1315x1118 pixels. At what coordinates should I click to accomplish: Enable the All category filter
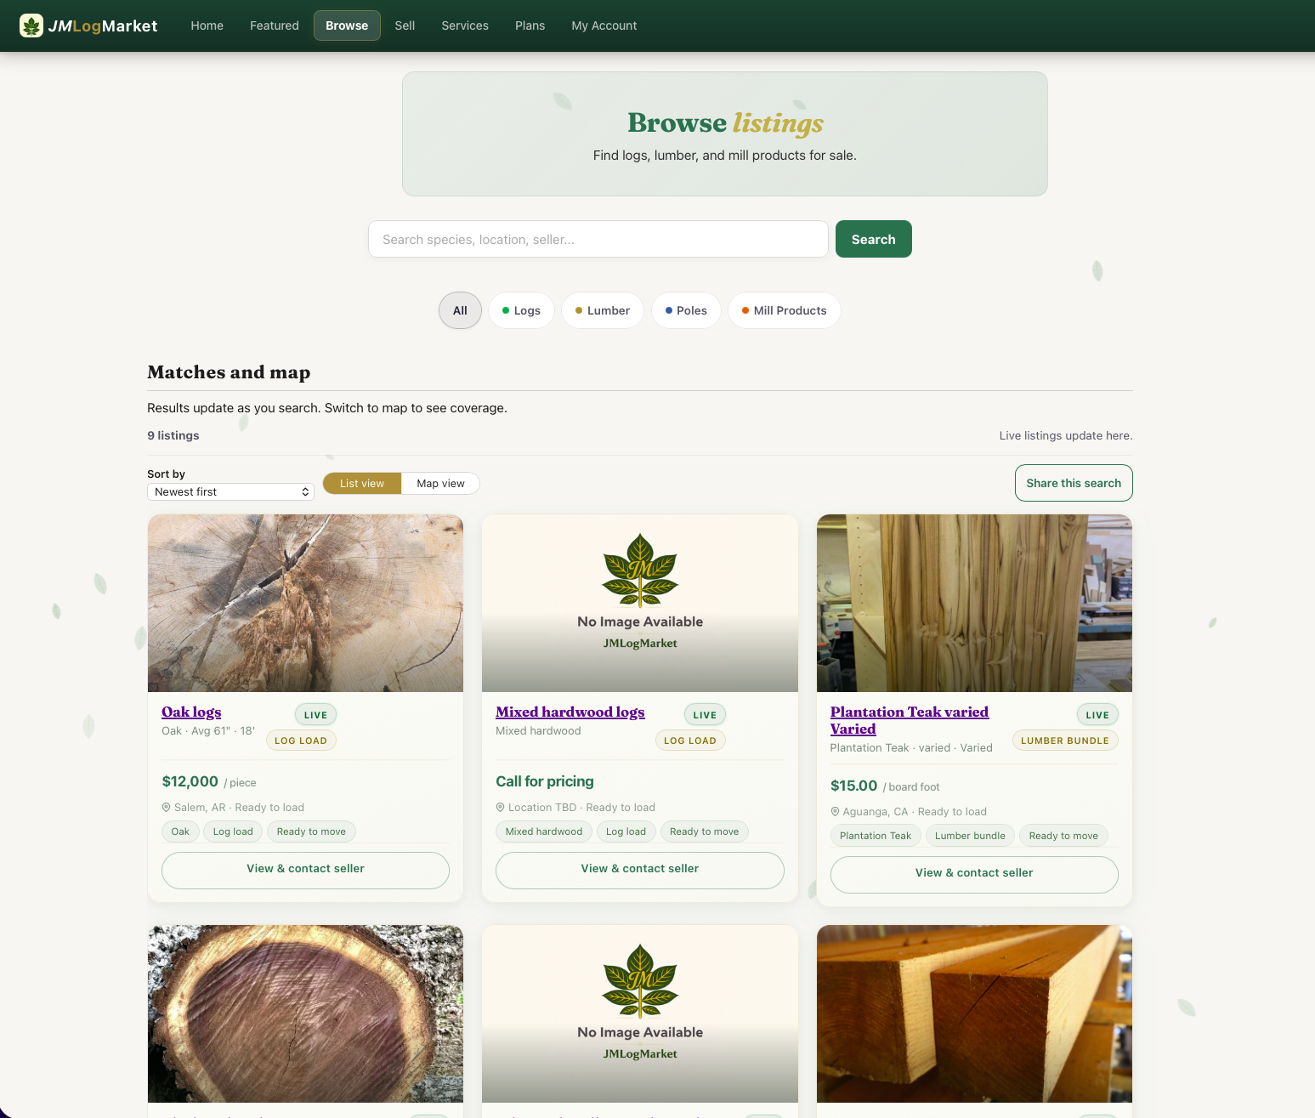click(459, 310)
